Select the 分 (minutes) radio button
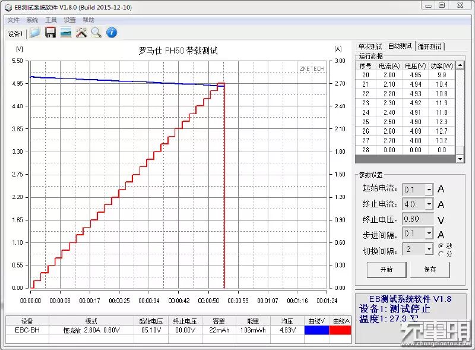The image size is (475, 350). (441, 254)
